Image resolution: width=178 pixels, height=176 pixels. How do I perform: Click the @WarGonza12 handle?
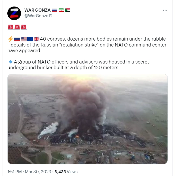[38, 16]
